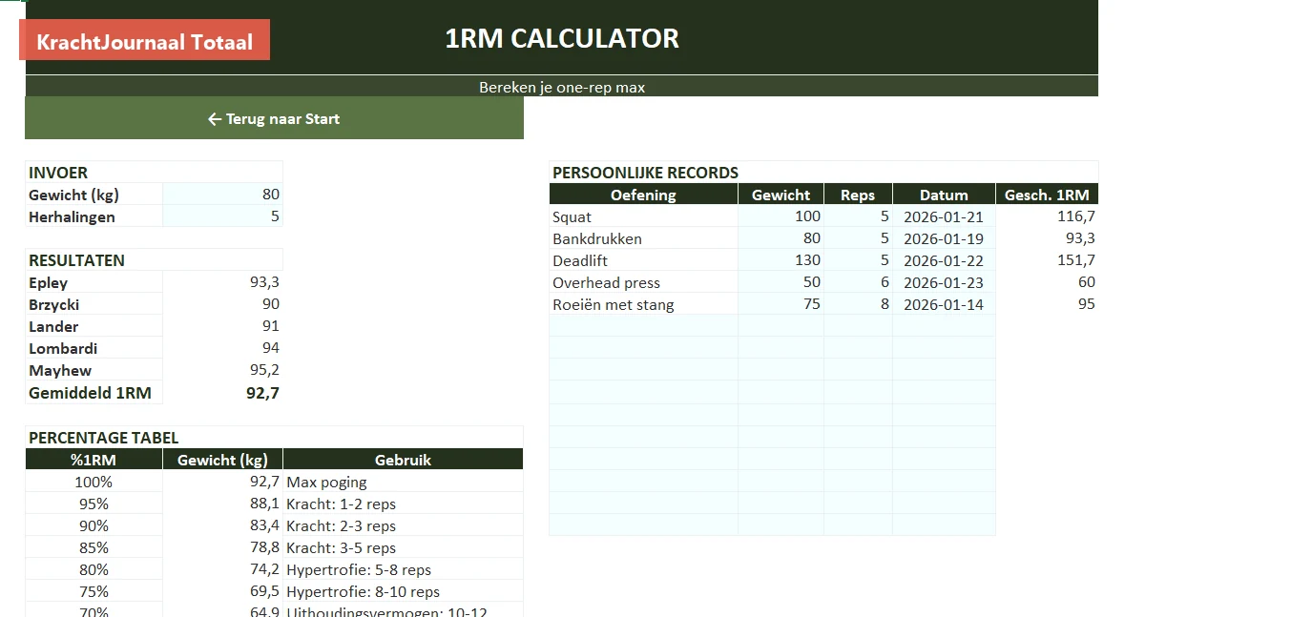Click the weight value 83,4

coord(222,525)
